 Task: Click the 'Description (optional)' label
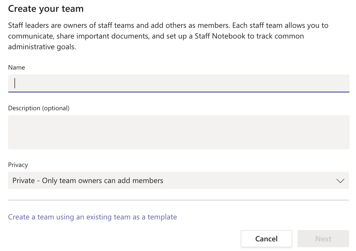click(x=39, y=108)
